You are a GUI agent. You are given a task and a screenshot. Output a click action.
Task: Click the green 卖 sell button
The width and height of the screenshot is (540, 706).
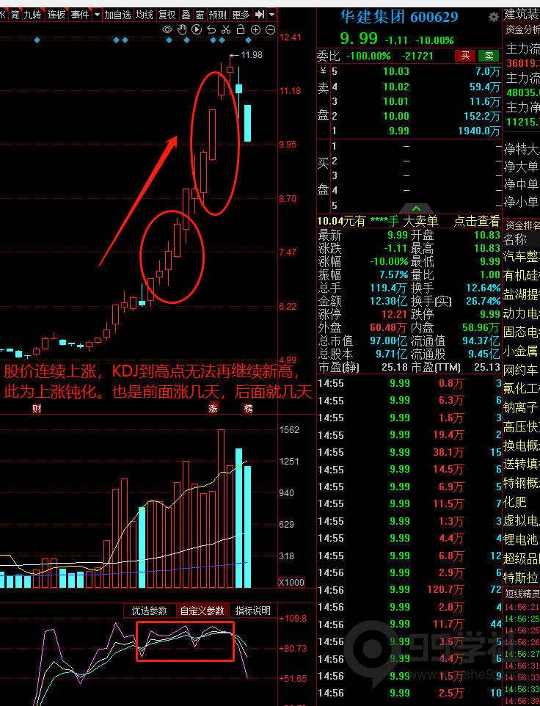pyautogui.click(x=487, y=56)
